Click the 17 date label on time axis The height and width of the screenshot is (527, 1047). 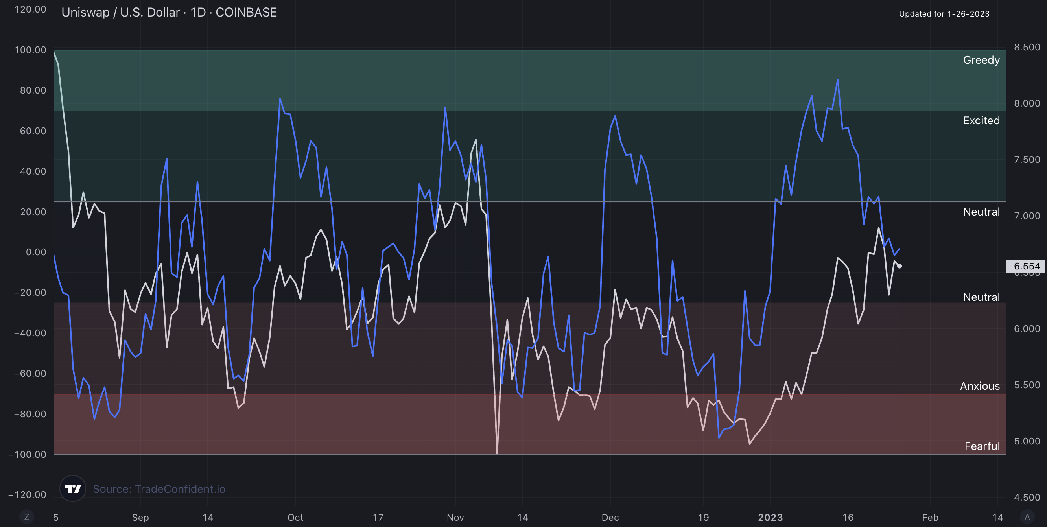[x=378, y=518]
